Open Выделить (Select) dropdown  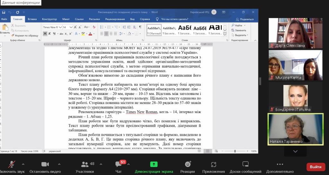240,35
